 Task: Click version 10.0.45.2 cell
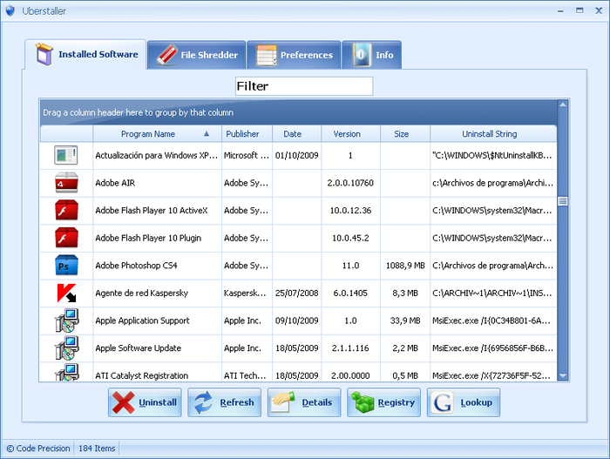click(350, 238)
